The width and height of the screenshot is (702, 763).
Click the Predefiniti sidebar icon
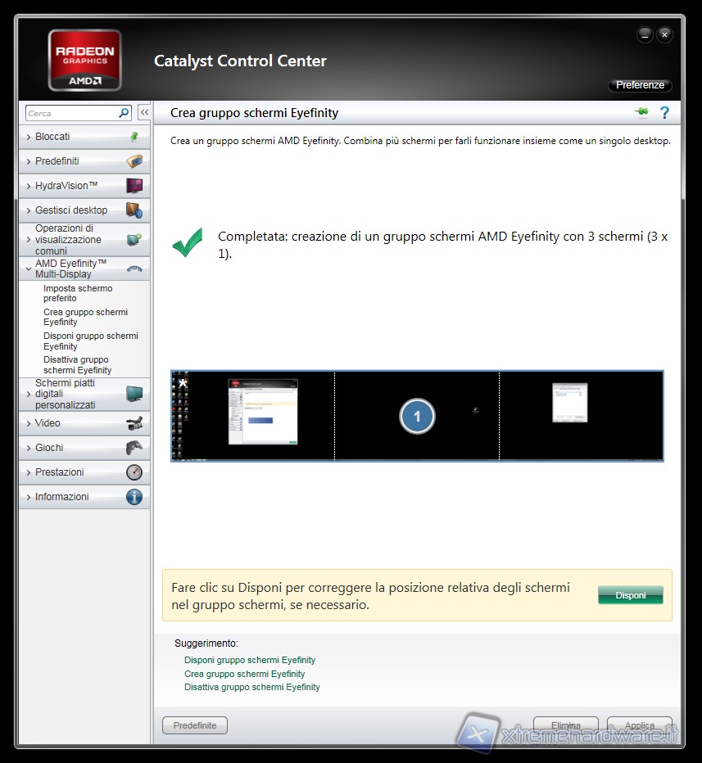(x=134, y=161)
